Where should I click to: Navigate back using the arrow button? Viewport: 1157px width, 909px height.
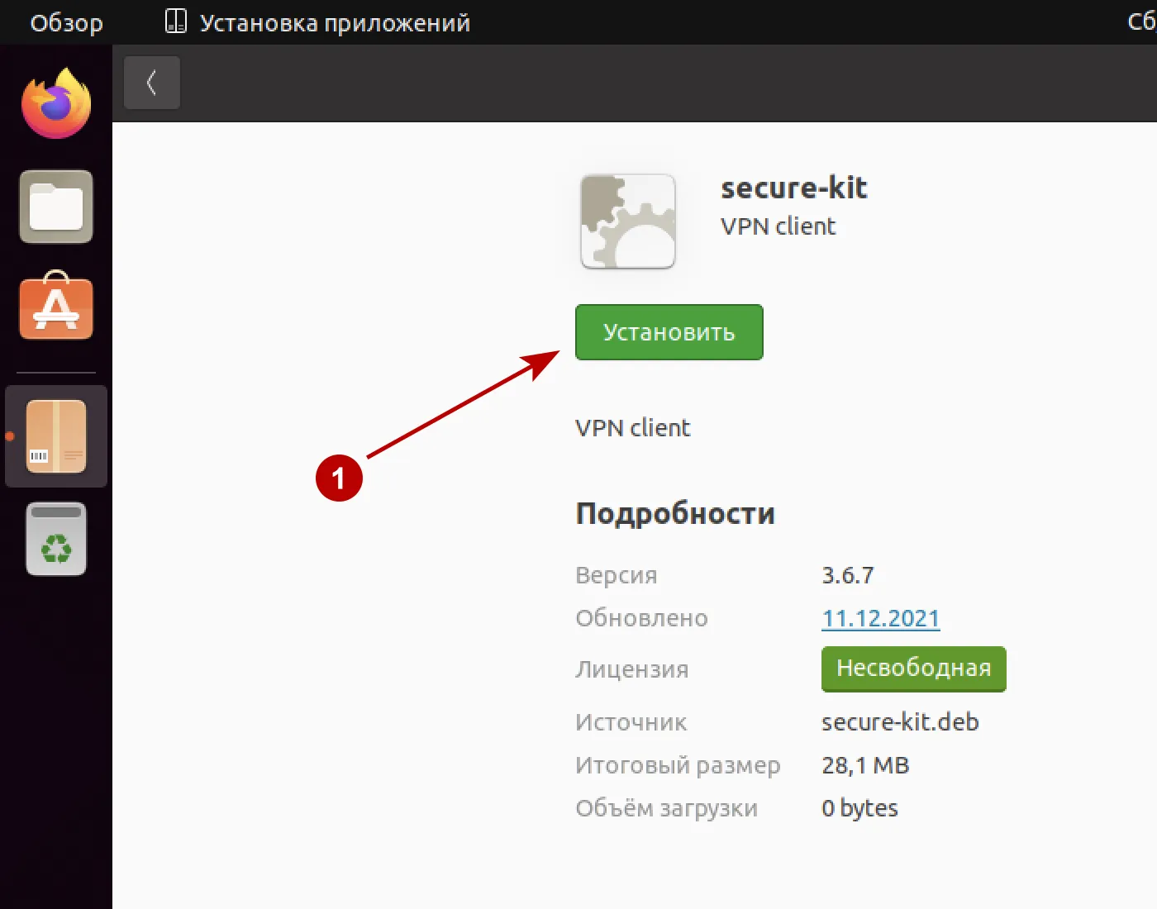(152, 83)
